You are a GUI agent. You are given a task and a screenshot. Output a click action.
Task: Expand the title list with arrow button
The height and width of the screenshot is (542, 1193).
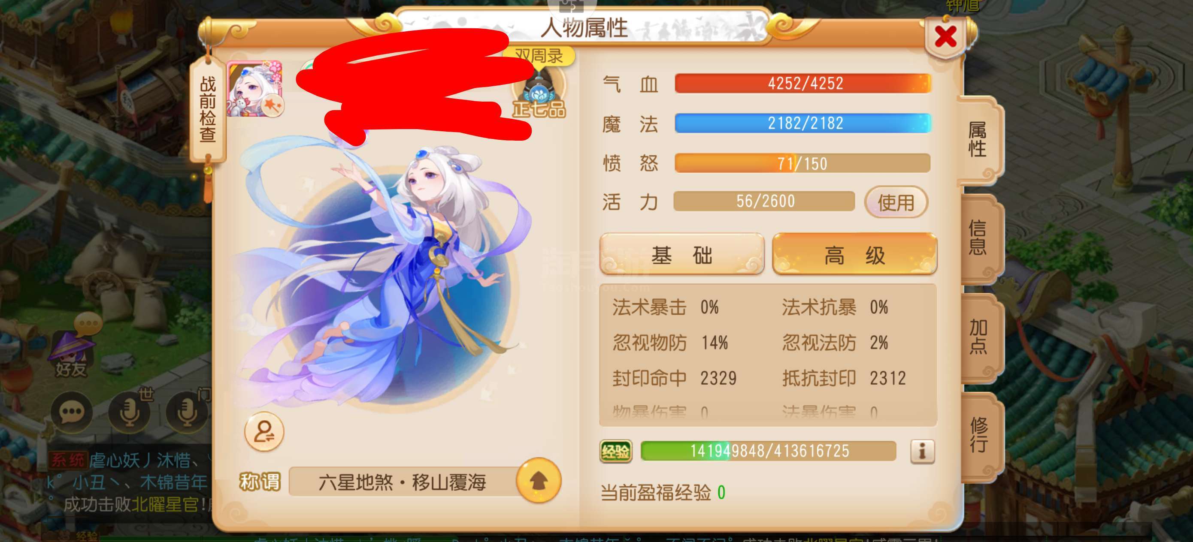[x=538, y=482]
